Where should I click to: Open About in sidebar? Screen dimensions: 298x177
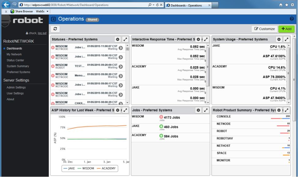[10, 99]
